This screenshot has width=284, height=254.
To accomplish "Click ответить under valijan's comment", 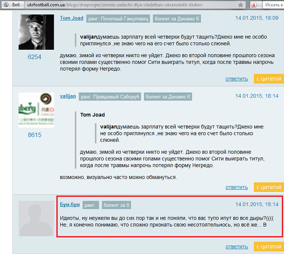I will point(236,187).
